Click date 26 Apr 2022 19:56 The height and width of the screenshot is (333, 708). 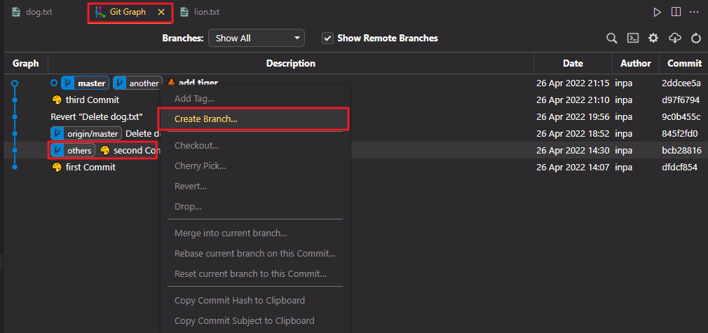click(x=573, y=116)
